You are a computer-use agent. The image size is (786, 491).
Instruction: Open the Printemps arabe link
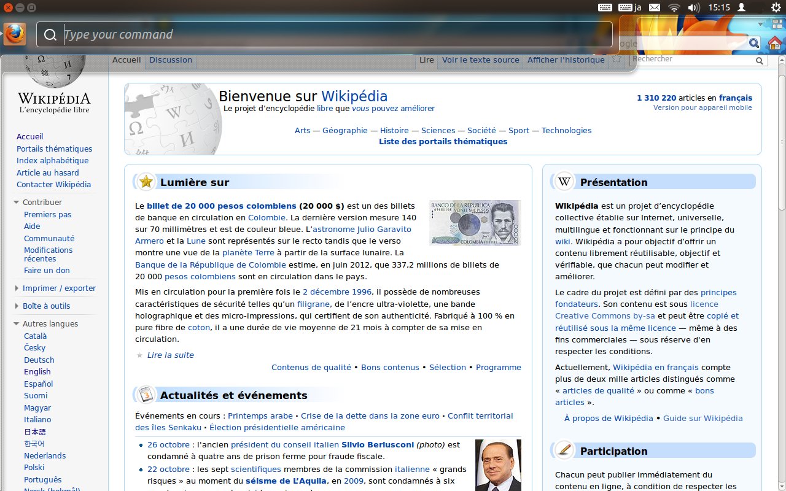(260, 416)
